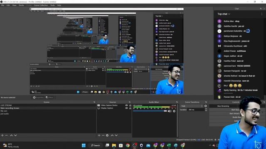Open chat options three-dot menu
Screen dimensions: 266x149
tap(261, 14)
